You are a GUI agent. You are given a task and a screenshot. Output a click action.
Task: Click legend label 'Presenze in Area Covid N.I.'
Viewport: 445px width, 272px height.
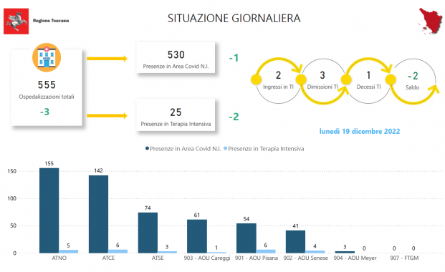pyautogui.click(x=186, y=149)
